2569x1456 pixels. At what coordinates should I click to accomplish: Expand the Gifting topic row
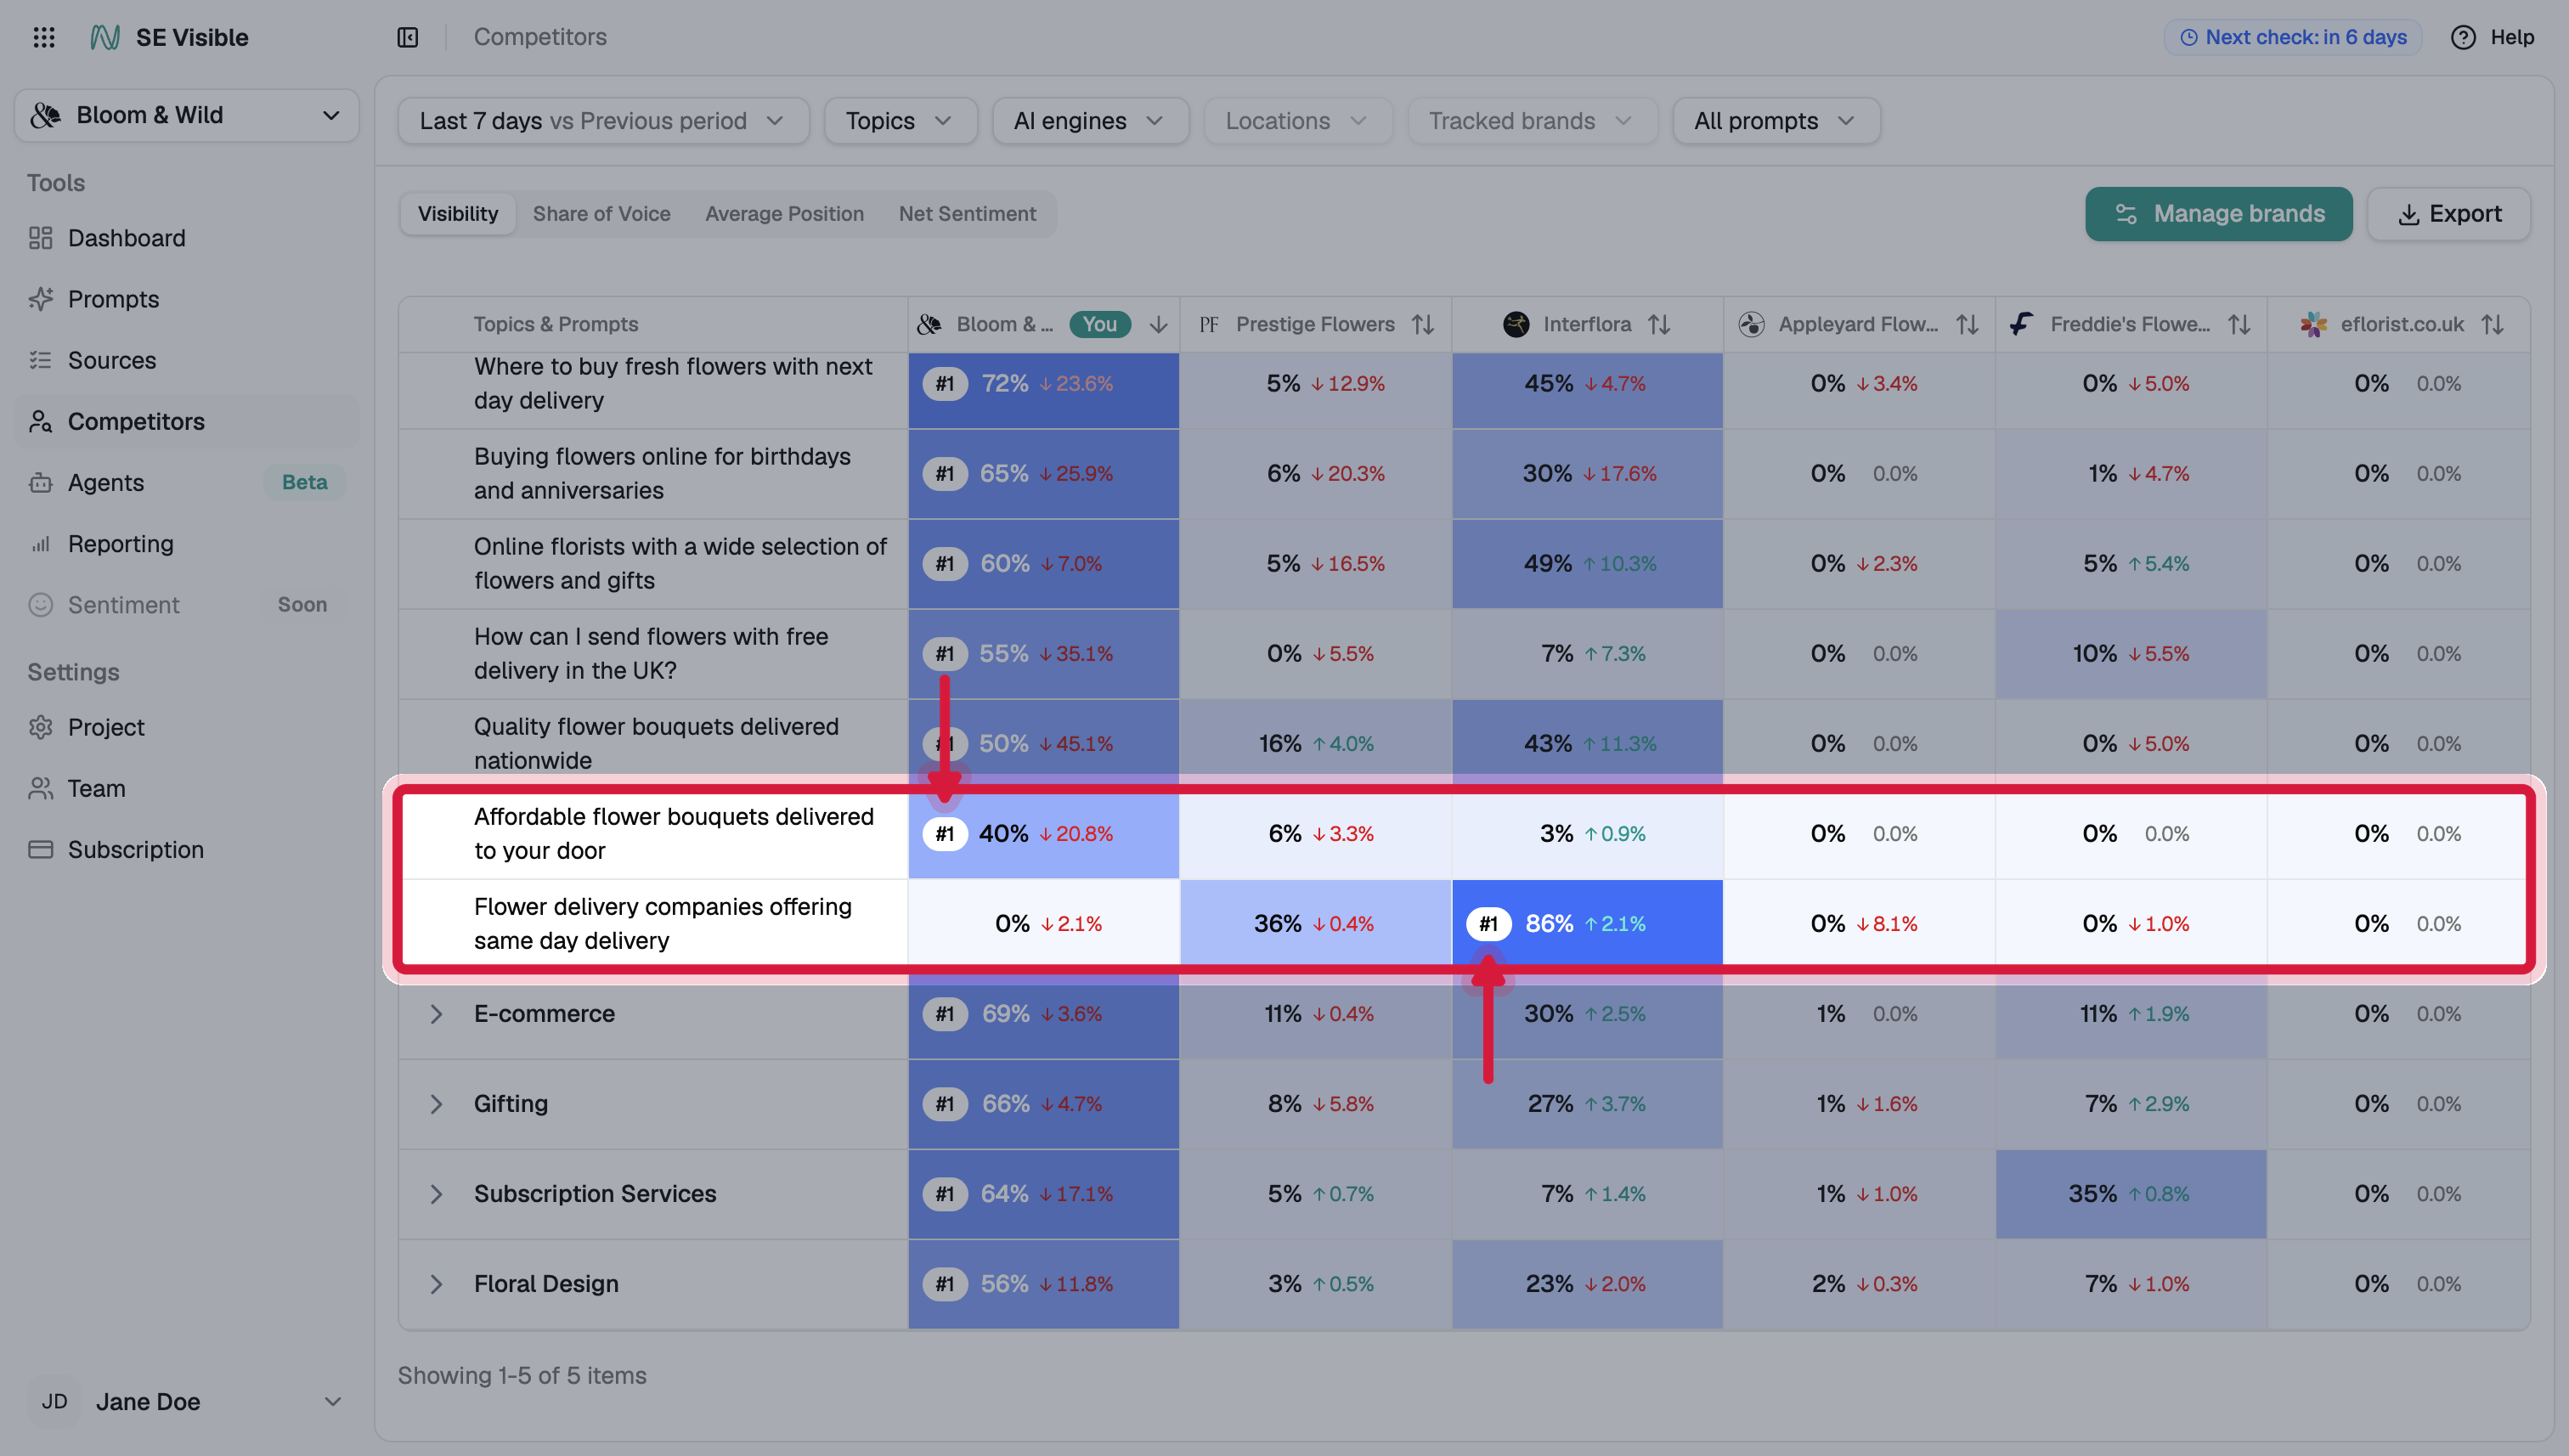coord(436,1104)
